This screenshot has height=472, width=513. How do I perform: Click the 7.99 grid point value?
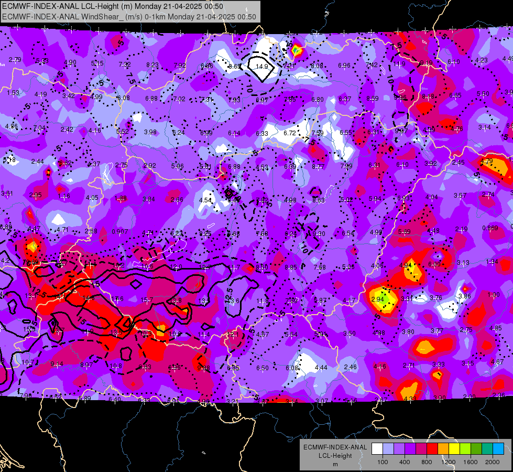[346, 166]
